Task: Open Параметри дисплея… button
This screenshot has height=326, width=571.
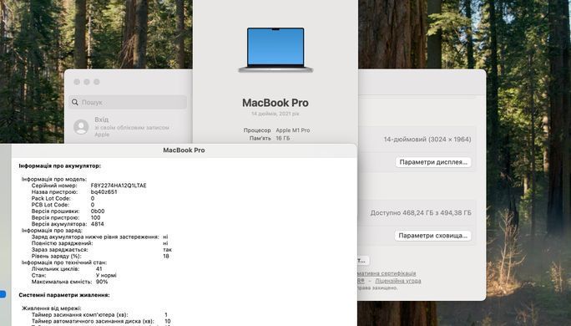Action: (x=433, y=162)
